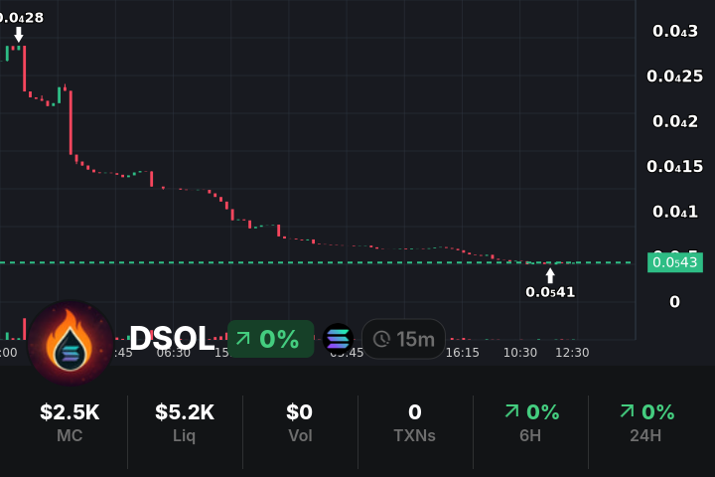Select the DSOL token name
This screenshot has height=477, width=715.
[x=171, y=339]
